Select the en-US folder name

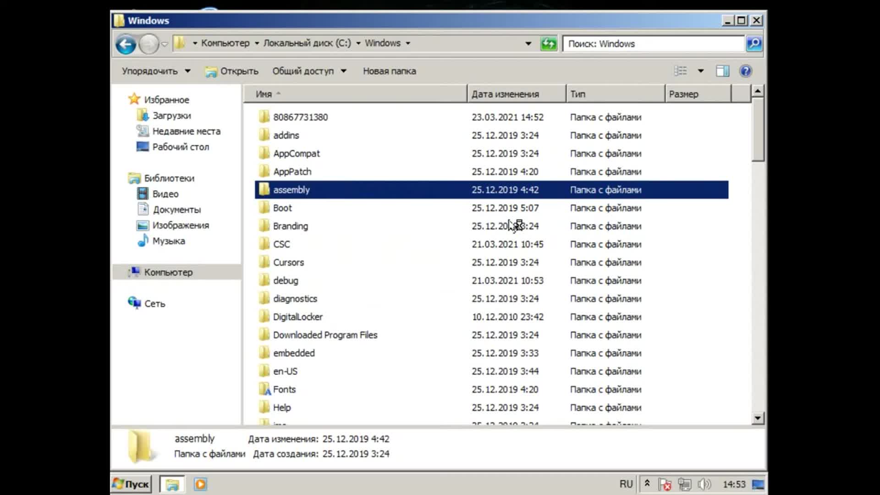(285, 371)
